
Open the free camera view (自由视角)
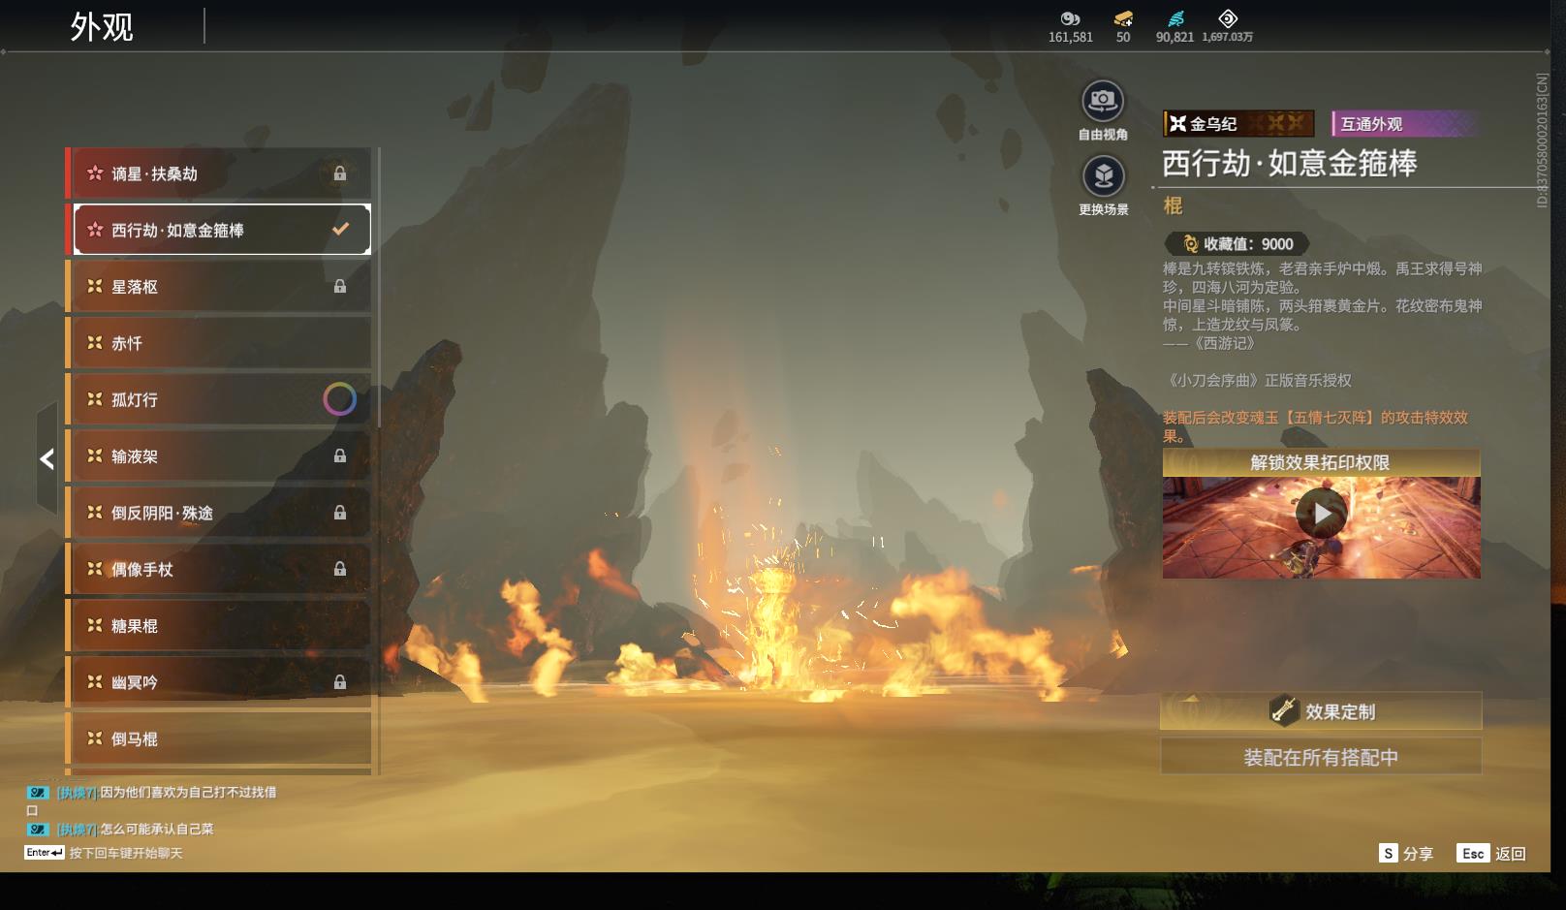[x=1103, y=101]
